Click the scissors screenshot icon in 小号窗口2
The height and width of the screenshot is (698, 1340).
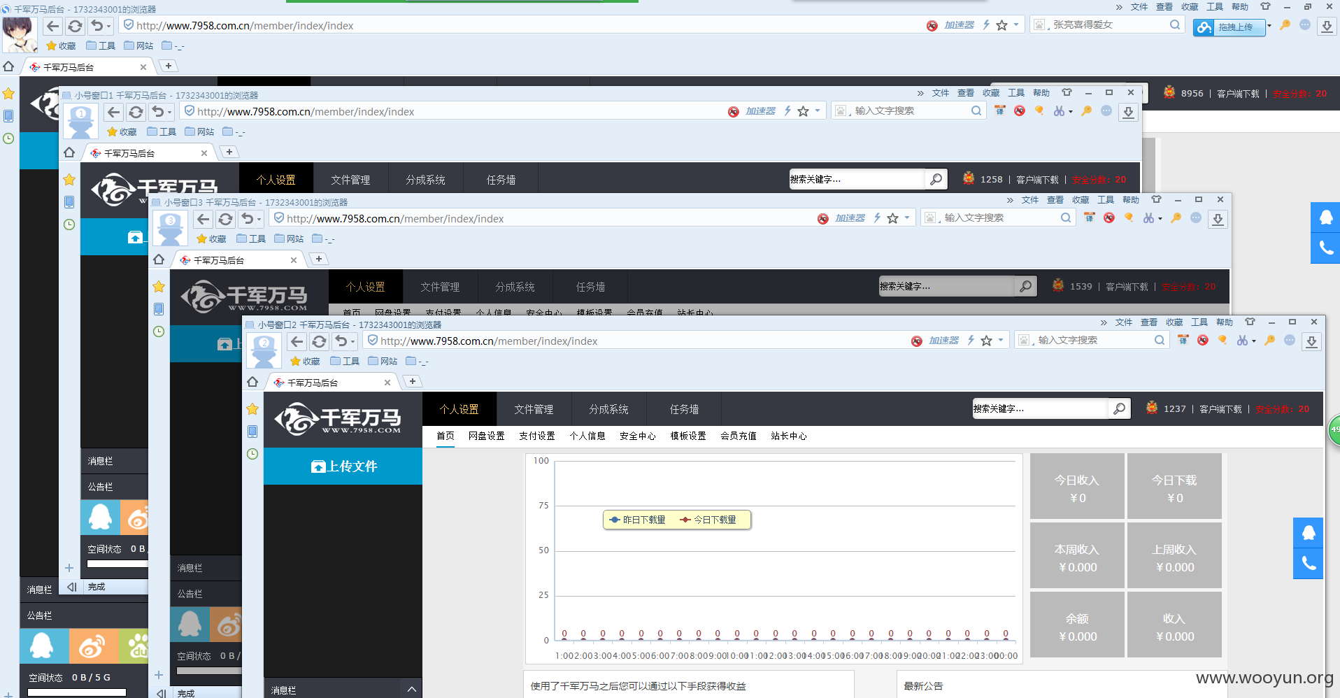pyautogui.click(x=1242, y=340)
